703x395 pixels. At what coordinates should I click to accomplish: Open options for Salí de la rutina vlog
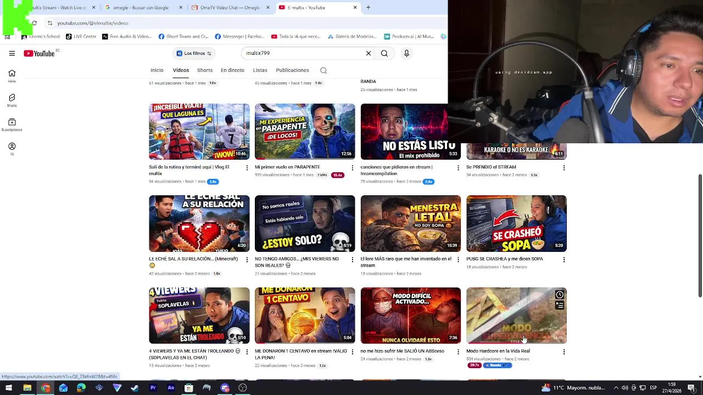pyautogui.click(x=247, y=168)
